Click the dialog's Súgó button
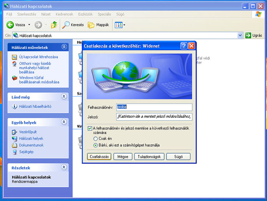The height and width of the screenshot is (201, 267). pyautogui.click(x=178, y=157)
